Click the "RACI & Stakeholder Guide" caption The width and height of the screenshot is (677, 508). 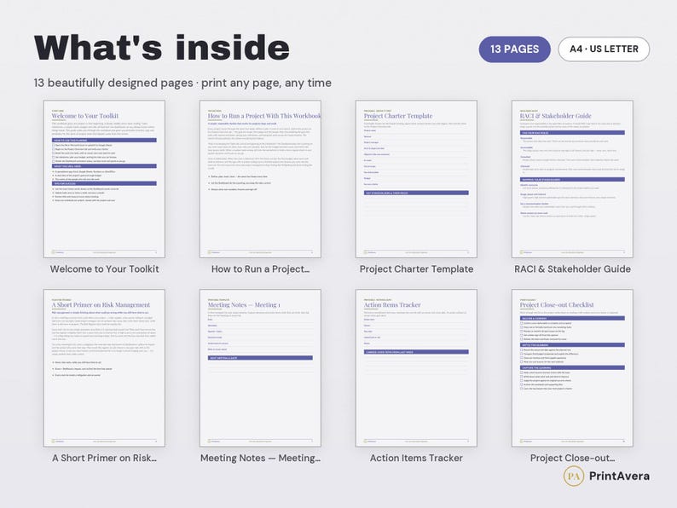click(x=572, y=269)
